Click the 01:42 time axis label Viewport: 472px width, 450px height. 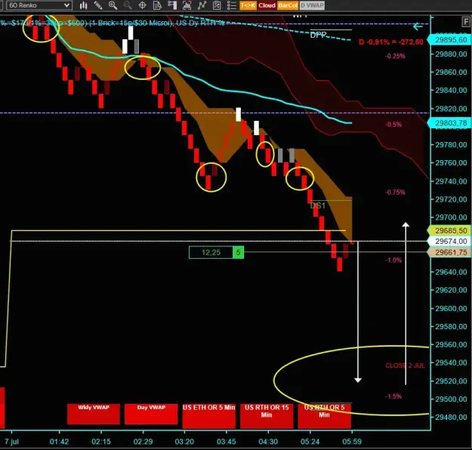(x=59, y=442)
